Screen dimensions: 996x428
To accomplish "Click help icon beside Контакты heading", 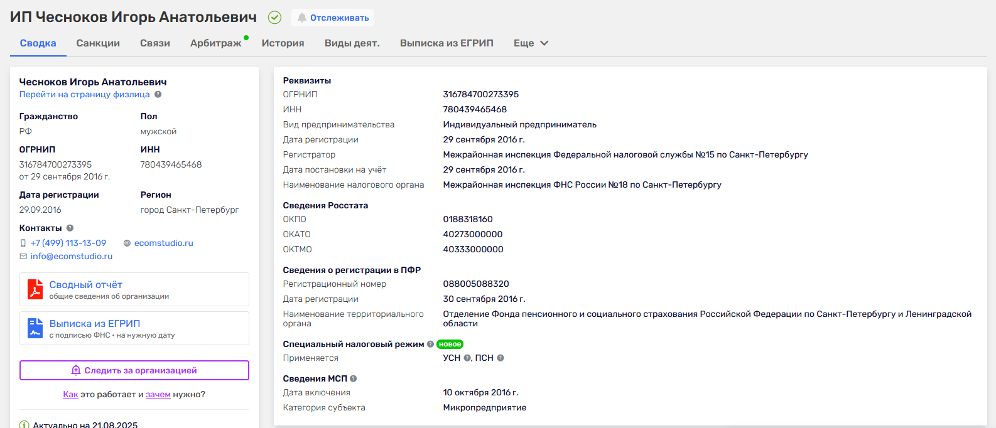I will (70, 228).
